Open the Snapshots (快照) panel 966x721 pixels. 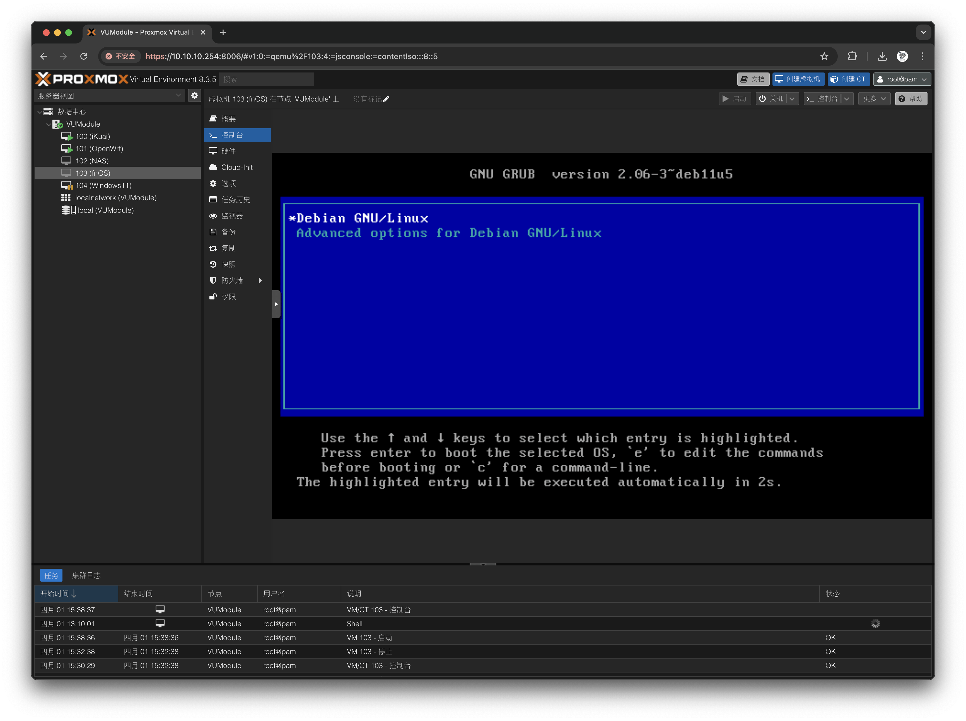click(x=228, y=264)
